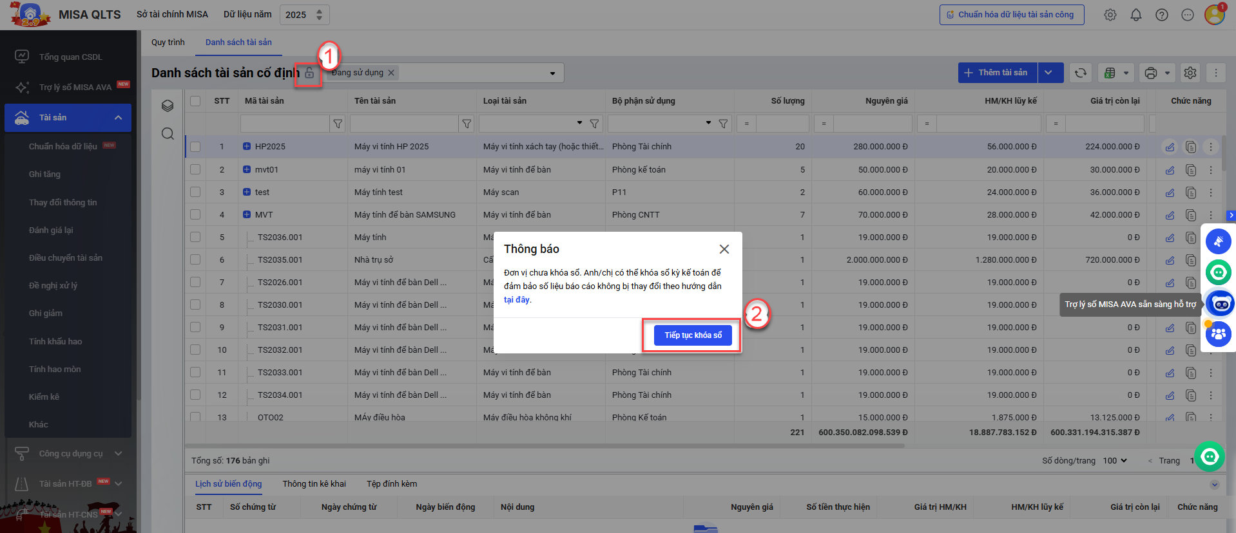Click the help question mark icon
Viewport: 1236px width, 533px height.
(x=1161, y=15)
